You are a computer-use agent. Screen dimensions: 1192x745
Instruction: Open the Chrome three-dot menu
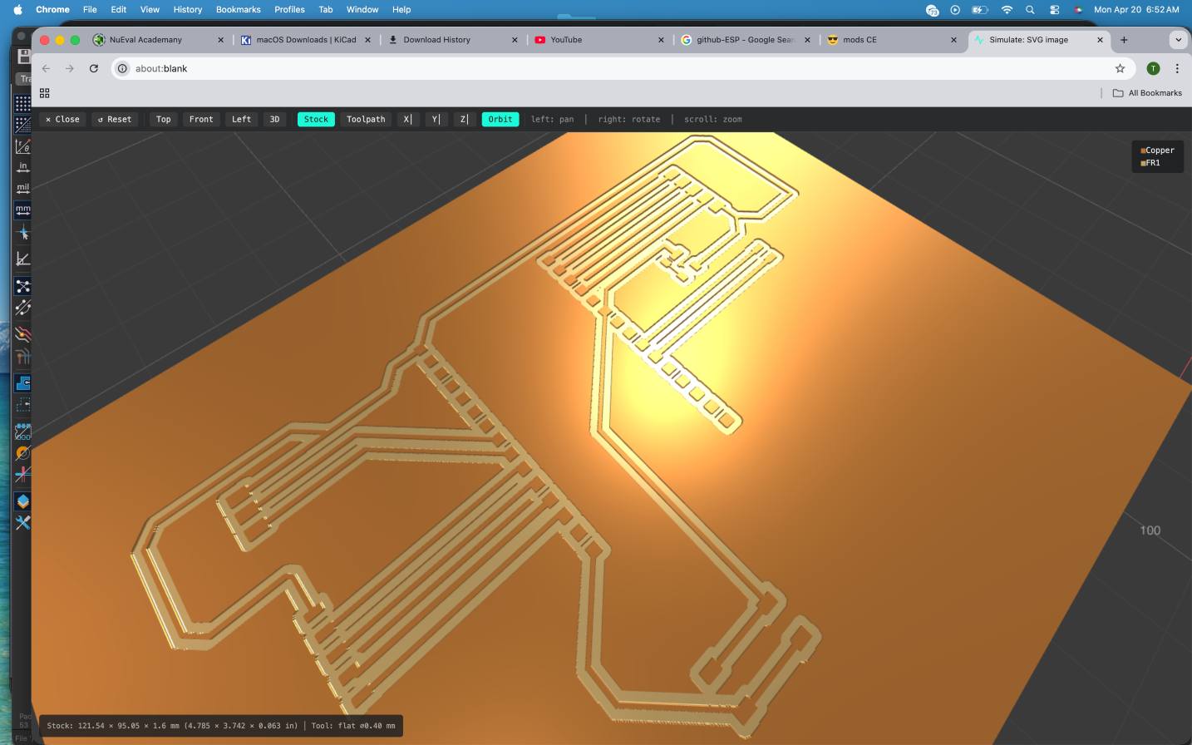pos(1177,68)
